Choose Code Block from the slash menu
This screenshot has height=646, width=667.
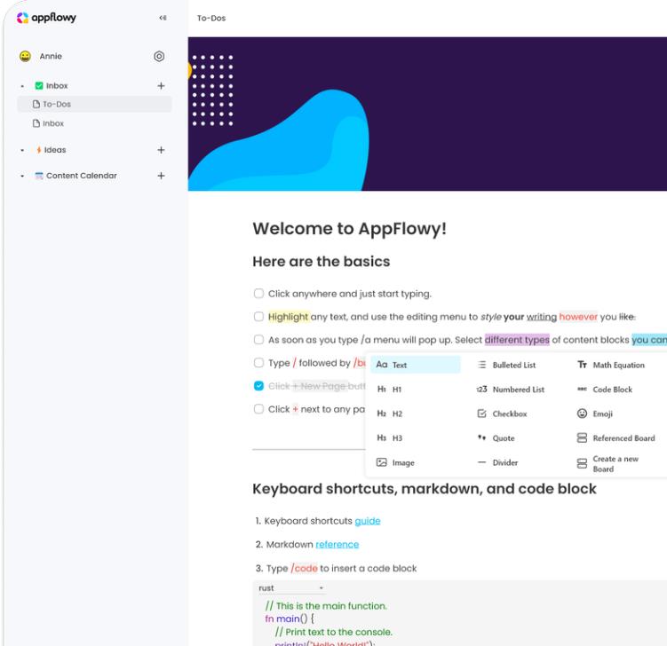(x=613, y=390)
